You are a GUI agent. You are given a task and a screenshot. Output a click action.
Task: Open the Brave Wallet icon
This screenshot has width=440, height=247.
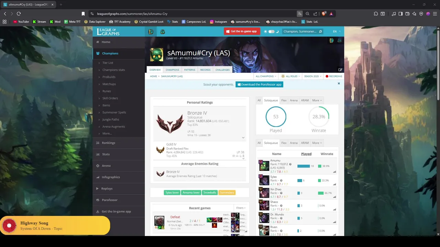(407, 14)
